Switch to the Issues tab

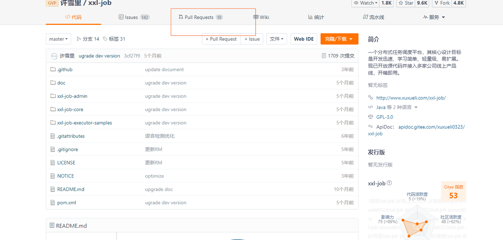pyautogui.click(x=134, y=17)
